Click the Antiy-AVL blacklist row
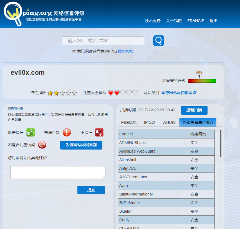240x229 pixels. [x=166, y=168]
